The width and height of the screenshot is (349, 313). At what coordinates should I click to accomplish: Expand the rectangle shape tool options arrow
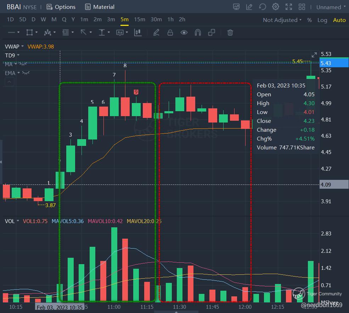[x=36, y=33]
